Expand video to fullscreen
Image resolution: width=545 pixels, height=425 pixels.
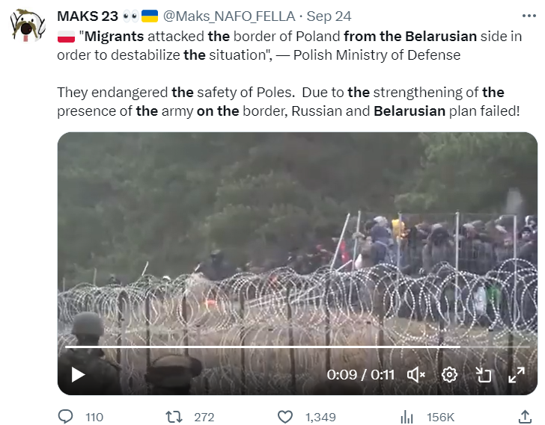pos(516,375)
